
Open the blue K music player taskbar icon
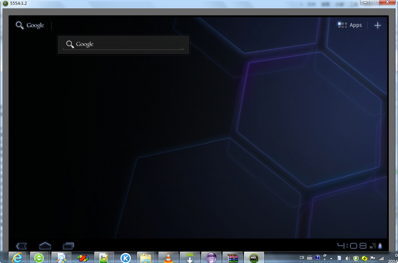pyautogui.click(x=125, y=258)
